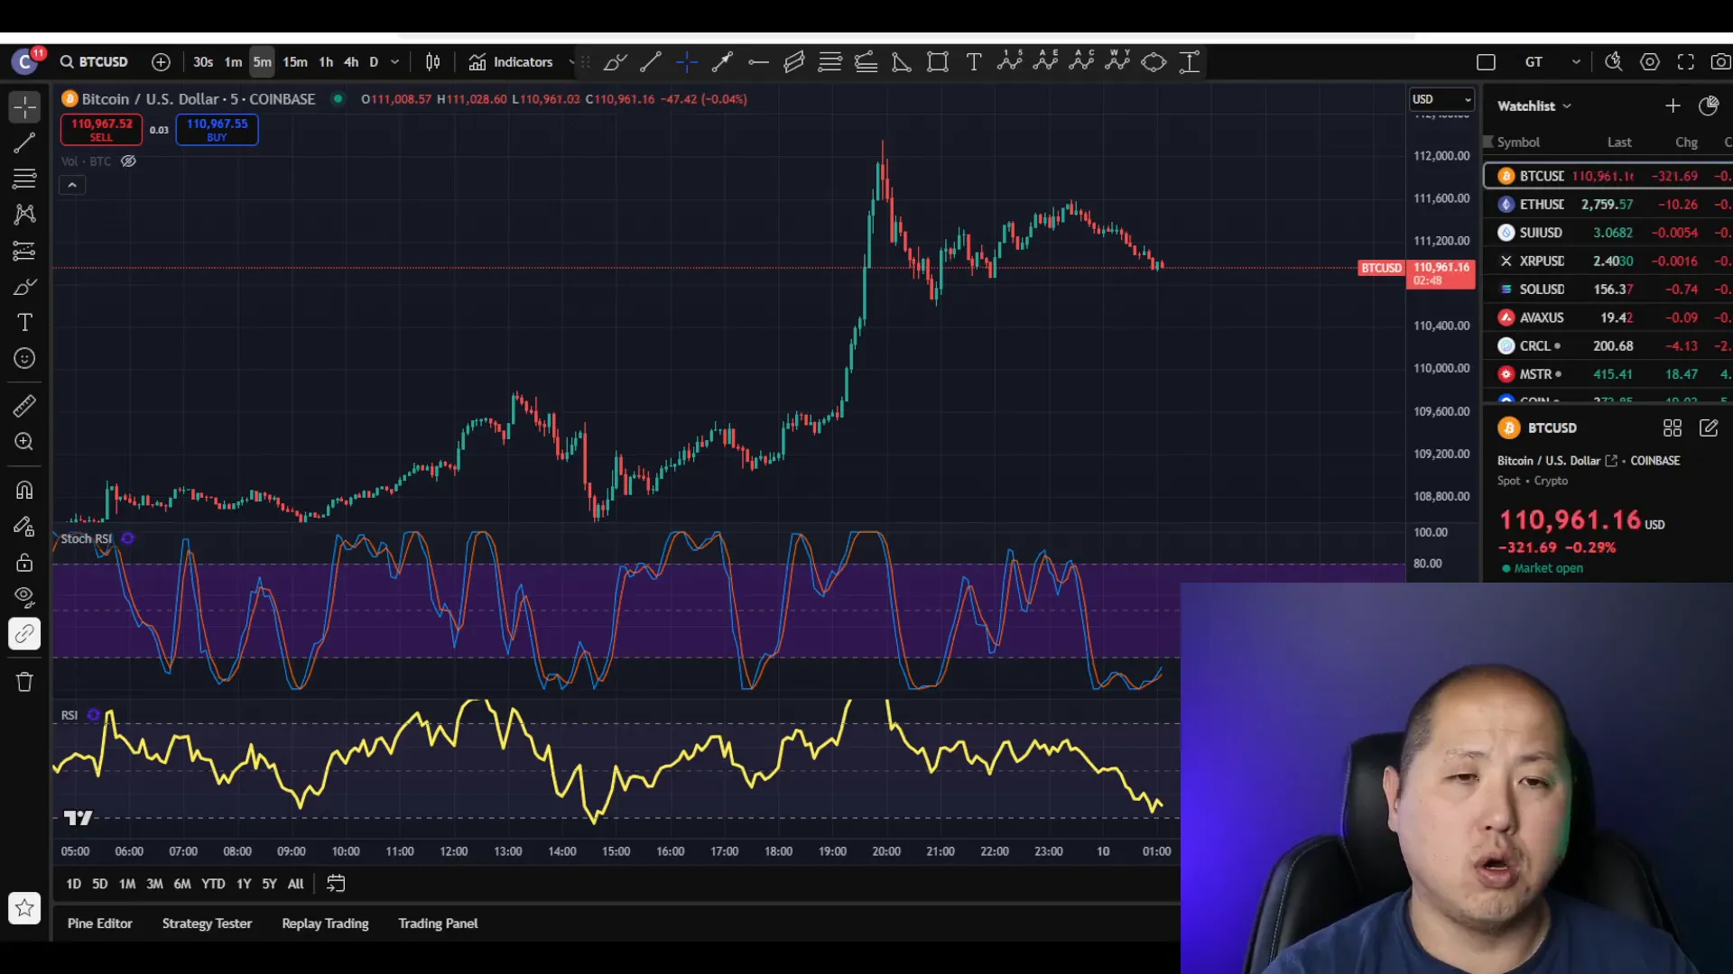Viewport: 1733px width, 974px height.
Task: Open the patterns tool in the left sidebar
Action: point(24,215)
